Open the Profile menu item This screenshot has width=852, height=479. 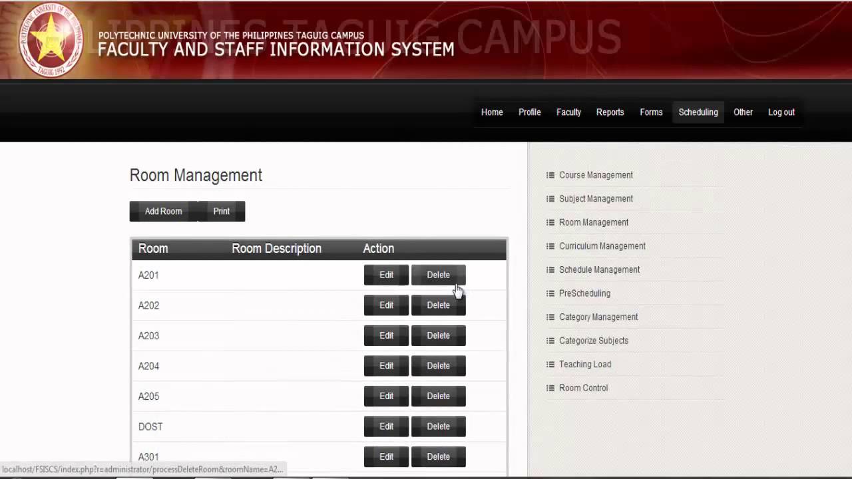[x=530, y=112]
